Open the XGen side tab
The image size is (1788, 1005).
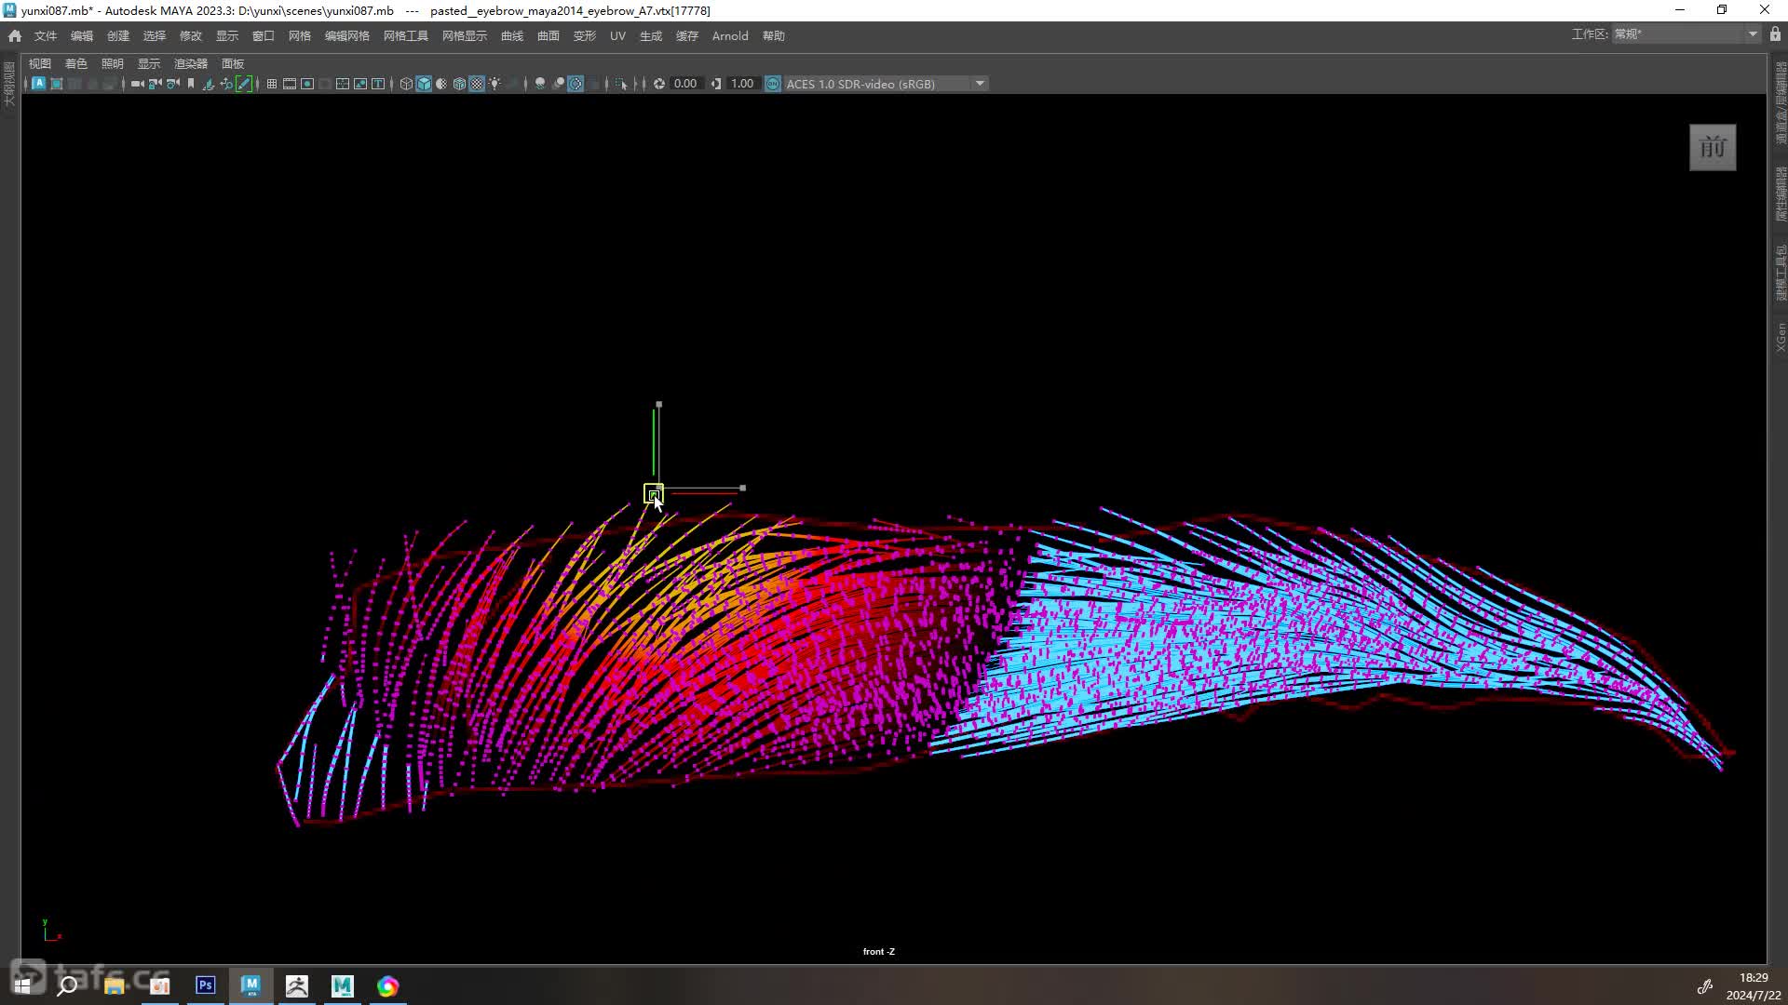click(1780, 337)
